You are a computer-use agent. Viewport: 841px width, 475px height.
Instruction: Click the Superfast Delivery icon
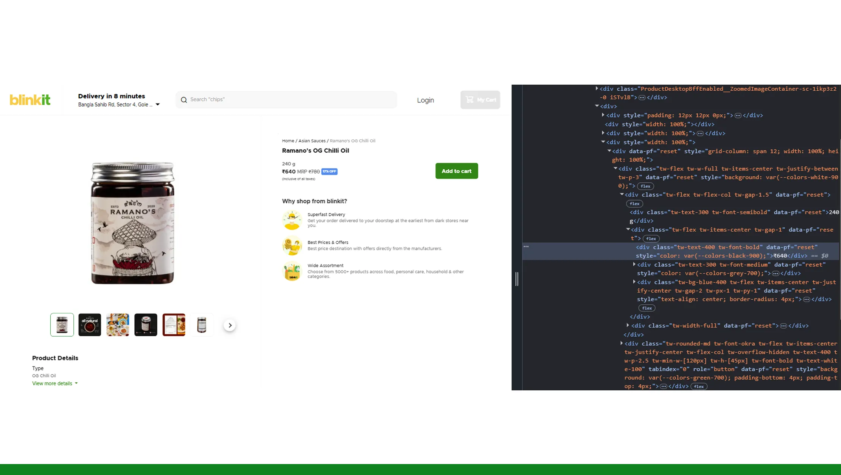(x=292, y=220)
